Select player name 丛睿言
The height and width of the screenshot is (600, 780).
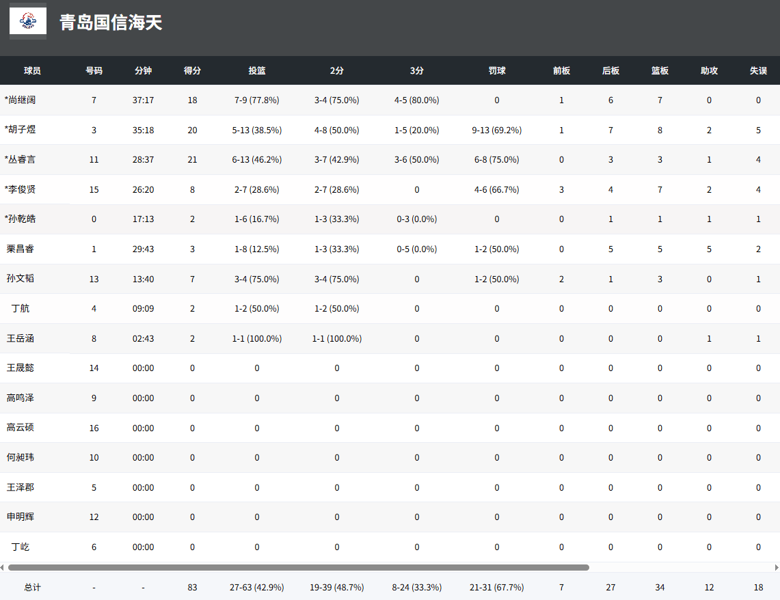[x=21, y=159]
